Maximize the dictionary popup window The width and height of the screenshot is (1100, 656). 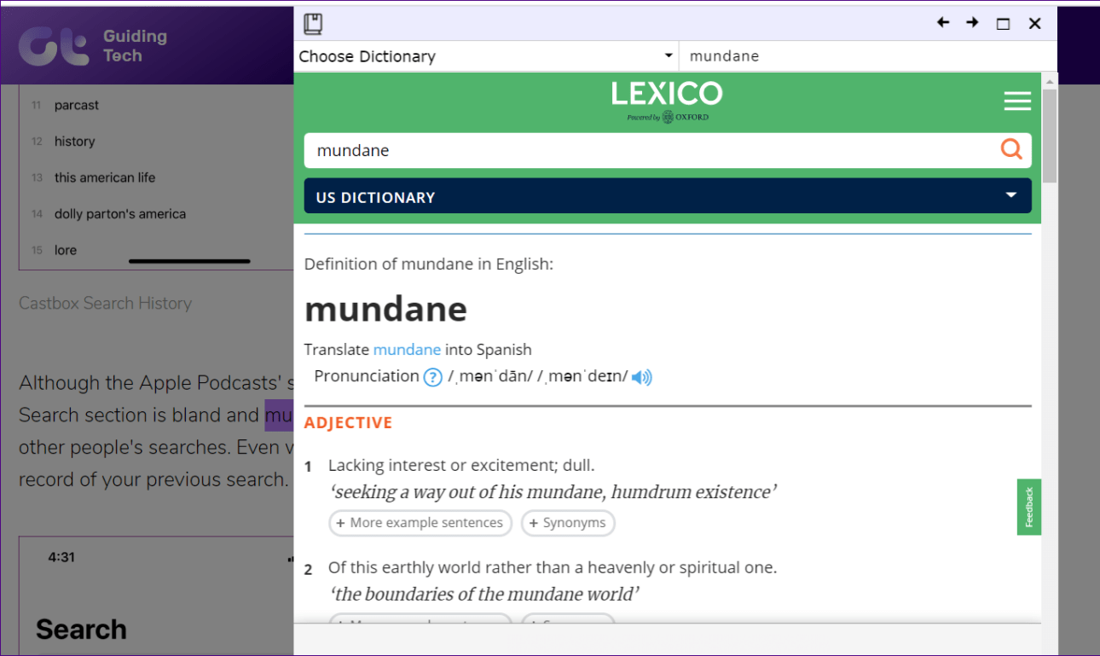pyautogui.click(x=1004, y=24)
